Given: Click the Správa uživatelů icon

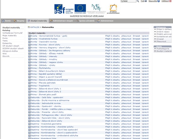Looking at the screenshot, I should click(x=77, y=21).
